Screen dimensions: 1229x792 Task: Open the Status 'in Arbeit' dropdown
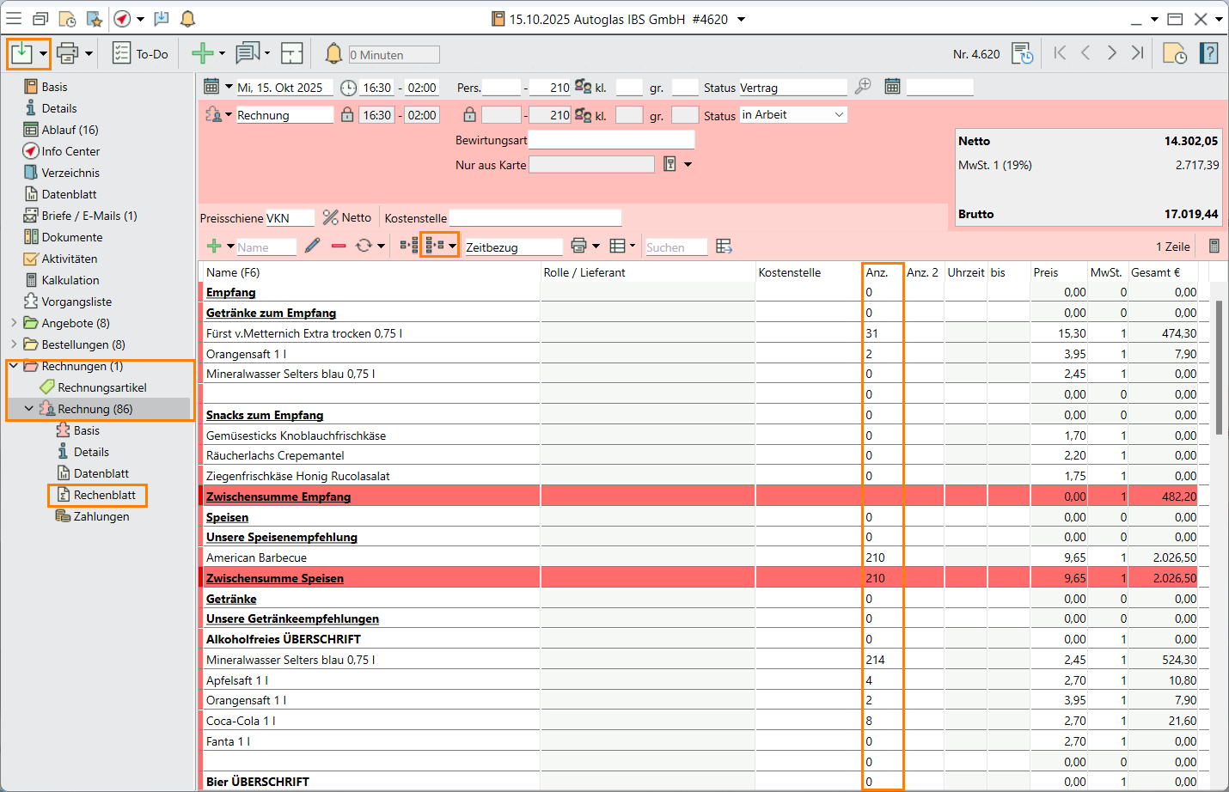[x=839, y=115]
